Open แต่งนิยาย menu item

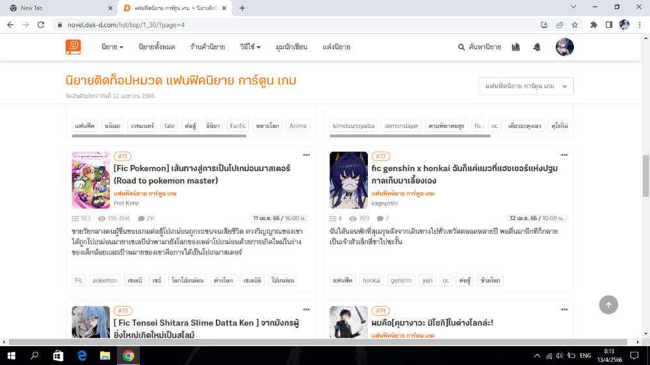[336, 47]
